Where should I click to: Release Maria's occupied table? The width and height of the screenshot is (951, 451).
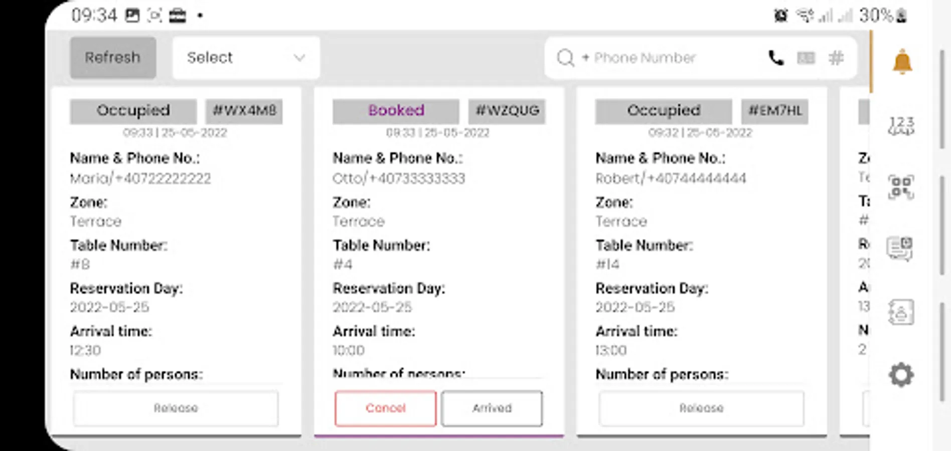point(176,408)
